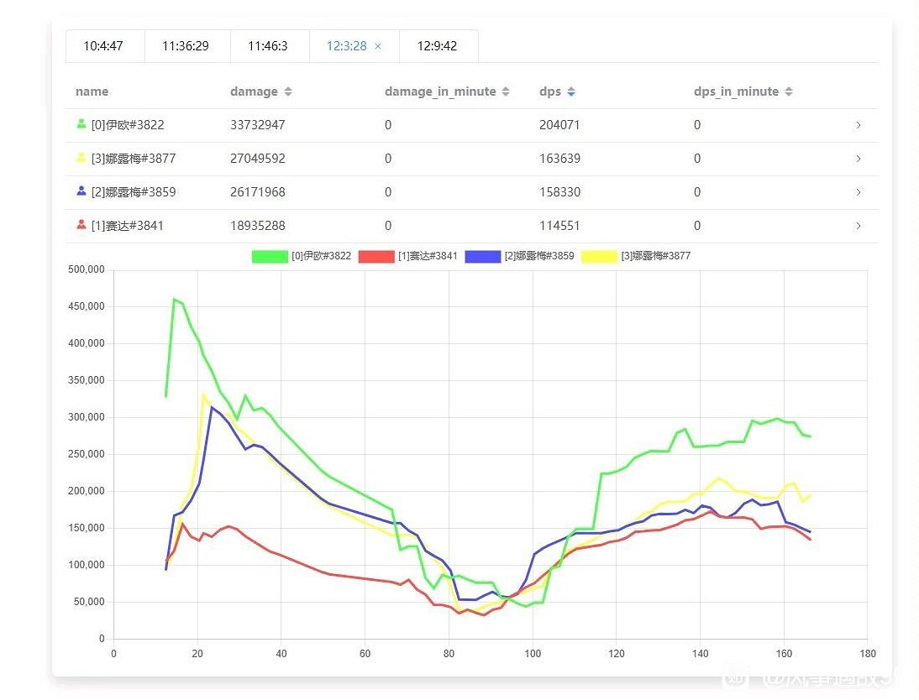
Task: Click the red player icon beside 赛达#3841
Action: [81, 225]
